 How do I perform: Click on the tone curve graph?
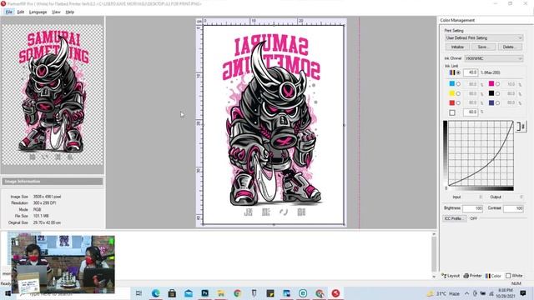[481, 153]
